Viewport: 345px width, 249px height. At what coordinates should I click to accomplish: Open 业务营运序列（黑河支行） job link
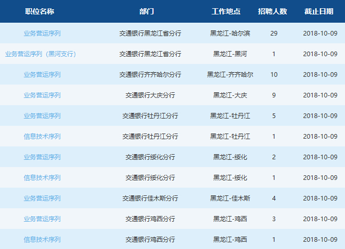pos(41,54)
